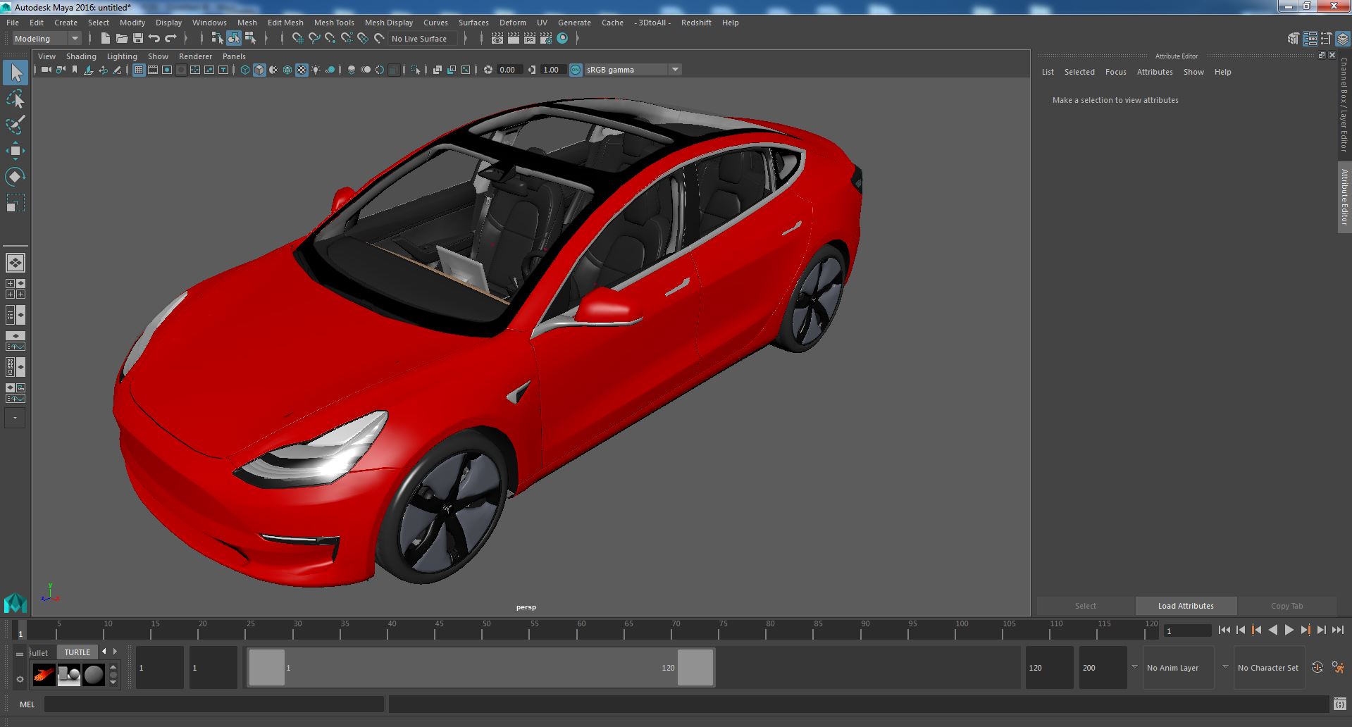Activate the Scale tool
This screenshot has height=727, width=1352.
pos(15,203)
